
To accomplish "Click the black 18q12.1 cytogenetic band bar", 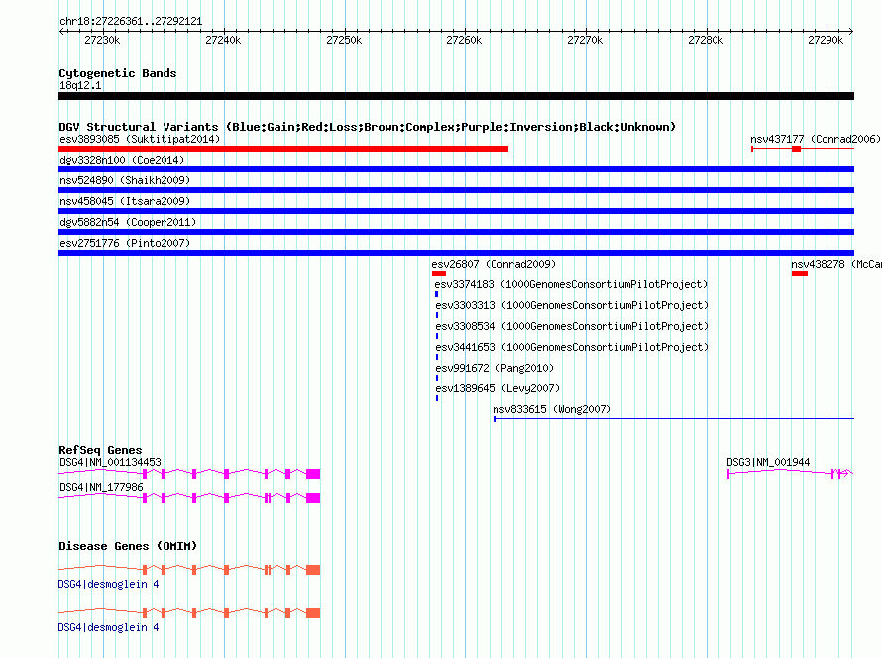I will [x=456, y=96].
